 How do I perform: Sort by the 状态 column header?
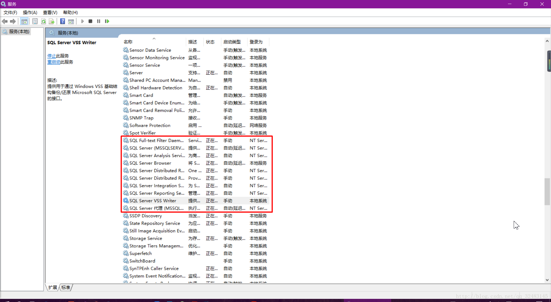(212, 42)
